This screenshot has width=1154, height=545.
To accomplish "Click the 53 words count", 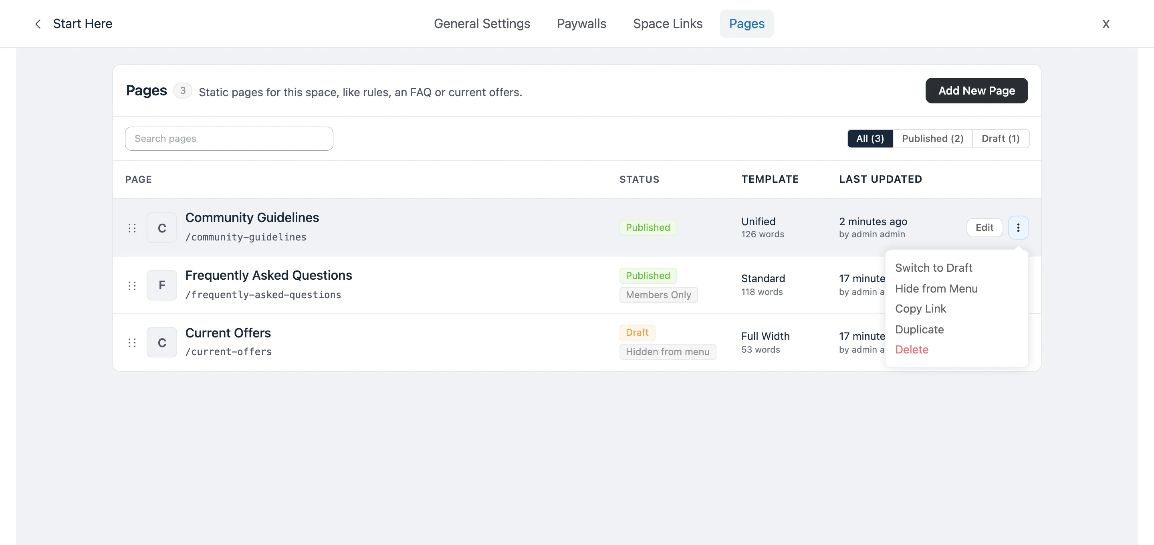I will click(x=760, y=349).
